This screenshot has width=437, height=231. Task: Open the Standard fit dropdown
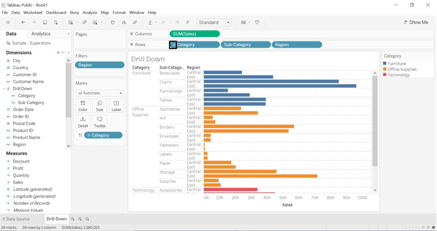214,22
